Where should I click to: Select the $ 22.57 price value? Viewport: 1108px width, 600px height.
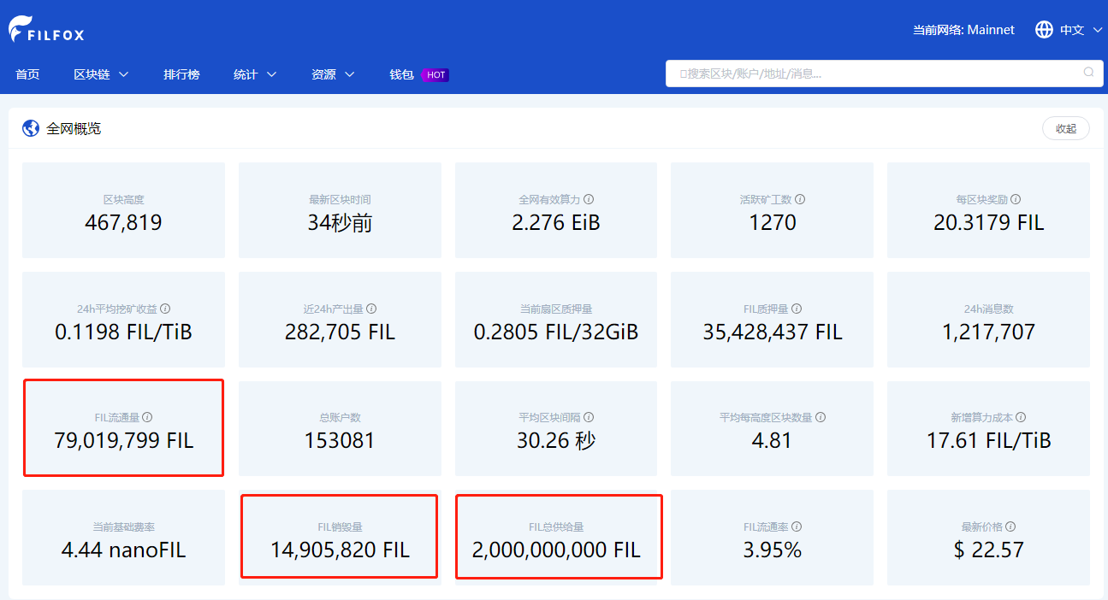[989, 550]
